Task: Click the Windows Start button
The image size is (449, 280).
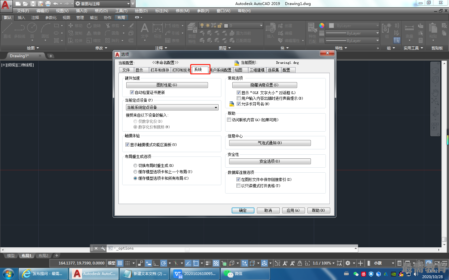Action: (x=8, y=274)
